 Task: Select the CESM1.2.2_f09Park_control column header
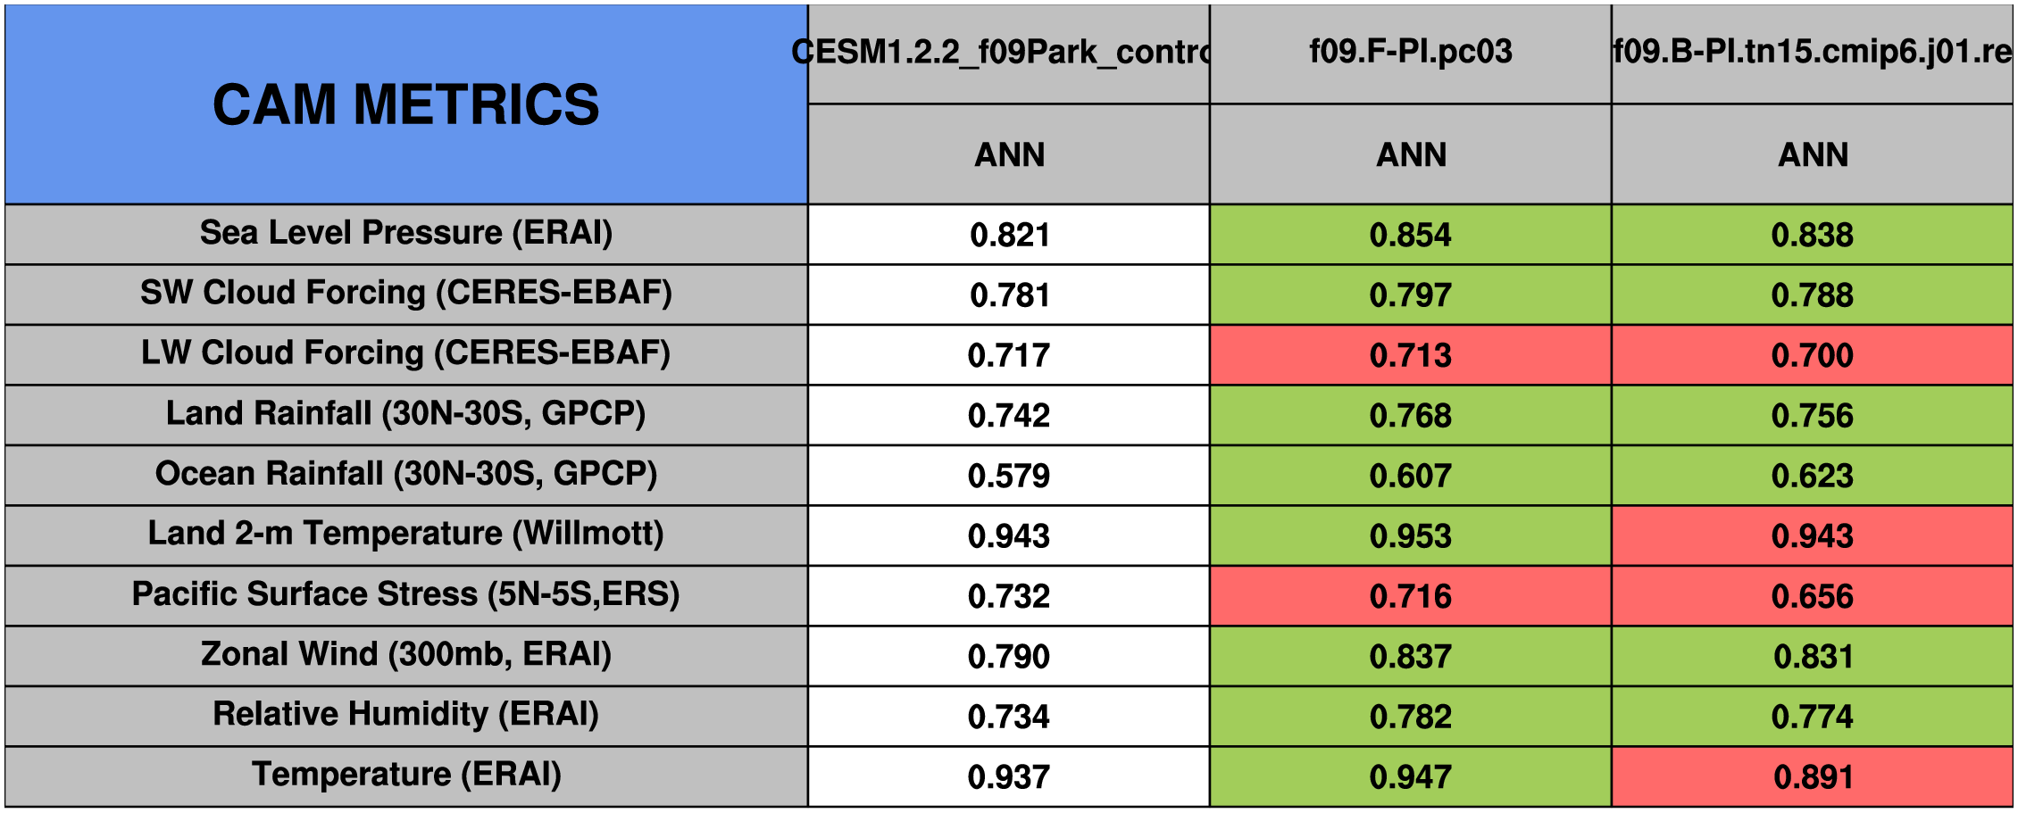tap(1008, 53)
